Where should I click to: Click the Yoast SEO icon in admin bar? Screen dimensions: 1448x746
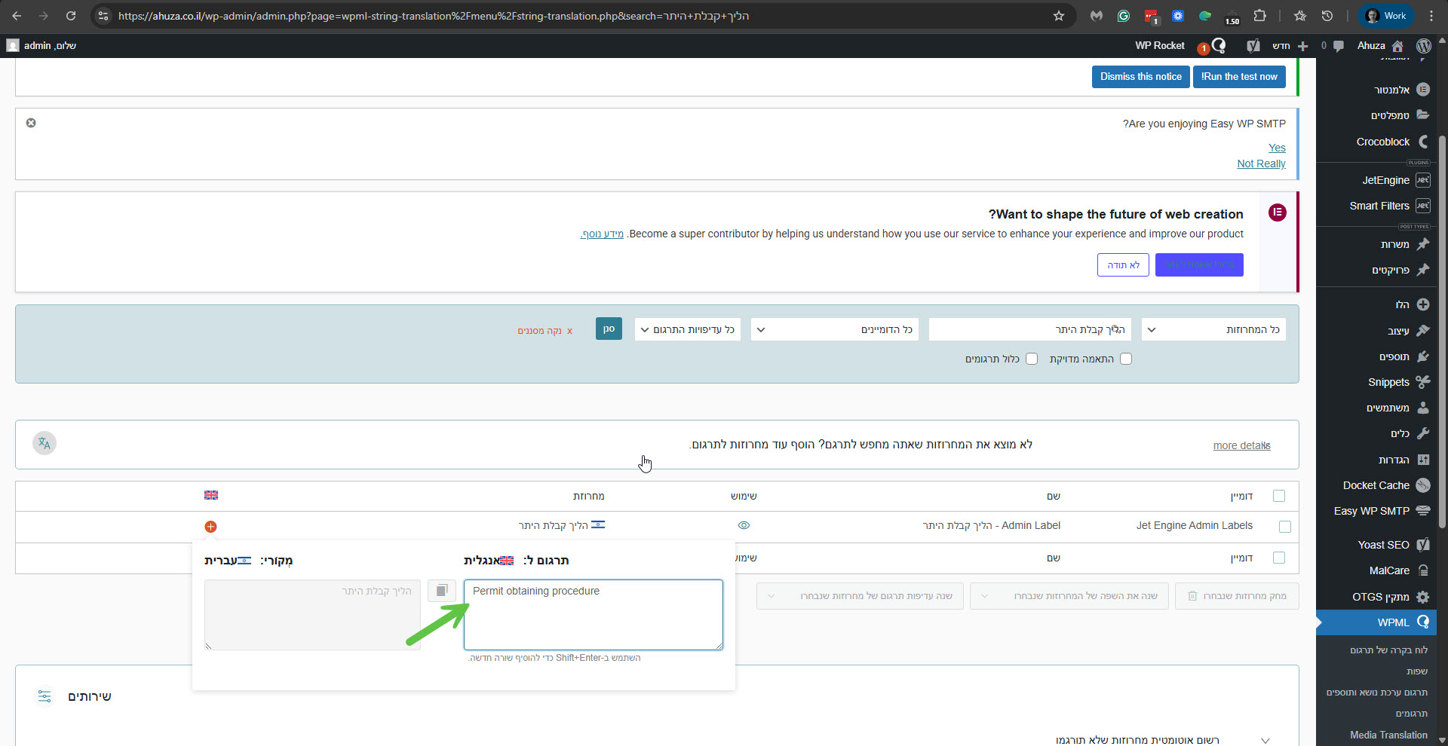pos(1253,46)
